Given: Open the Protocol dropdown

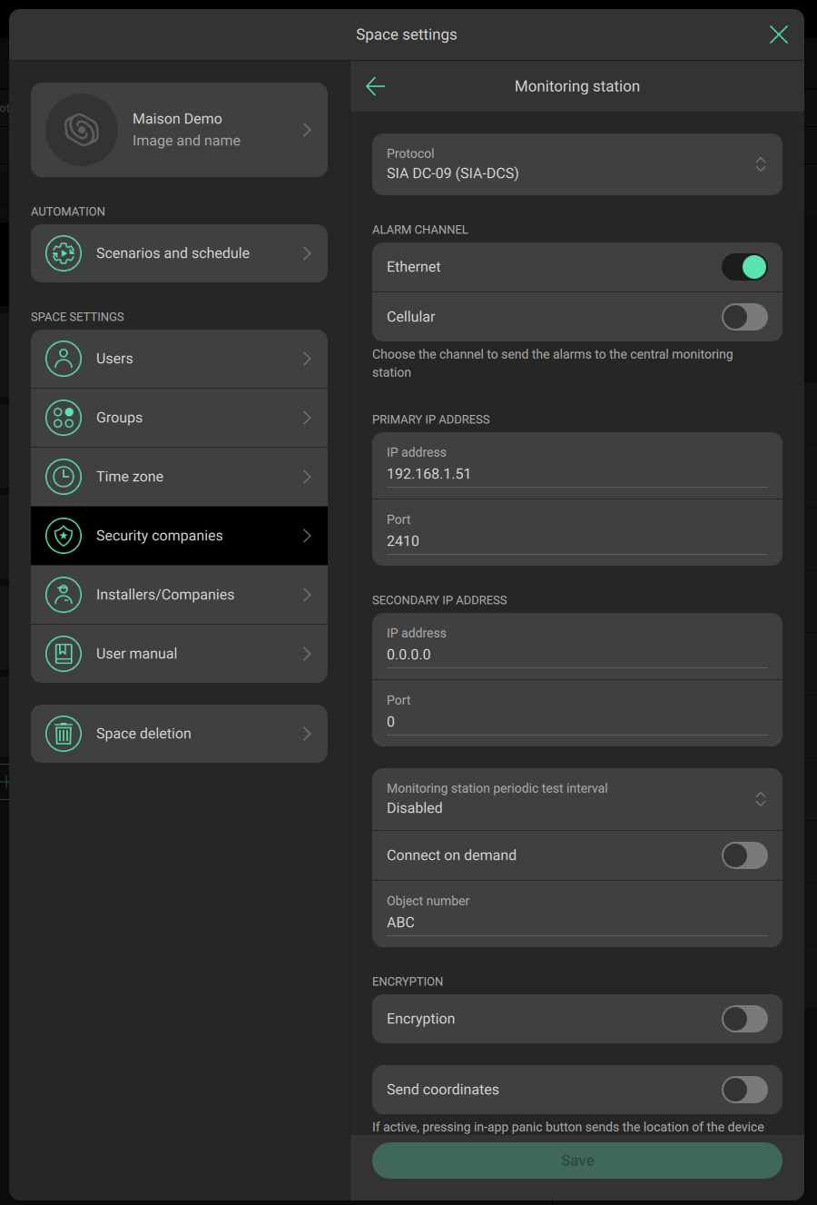Looking at the screenshot, I should tap(577, 164).
